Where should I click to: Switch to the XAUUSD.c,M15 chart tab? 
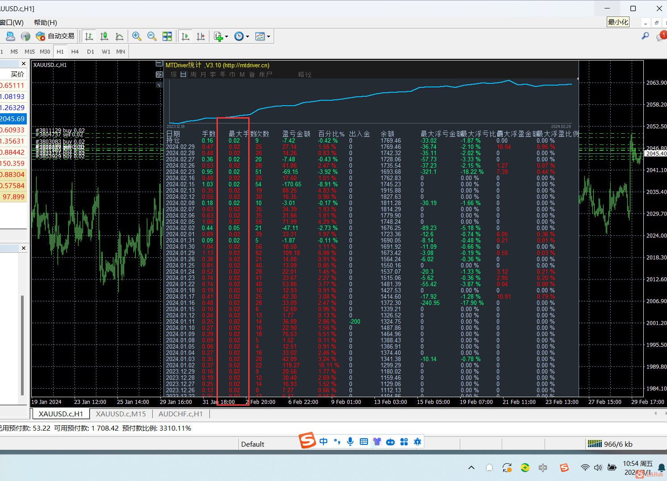coord(121,414)
